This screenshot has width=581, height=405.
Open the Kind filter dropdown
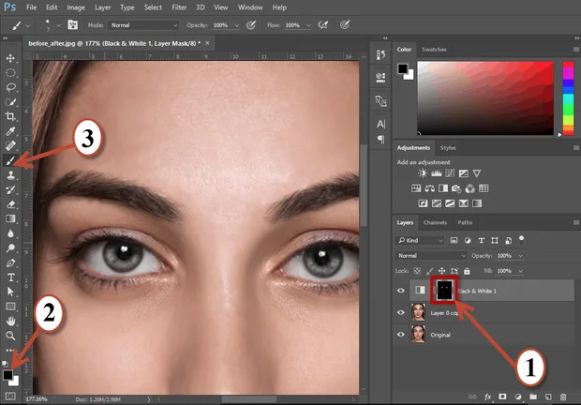click(420, 241)
